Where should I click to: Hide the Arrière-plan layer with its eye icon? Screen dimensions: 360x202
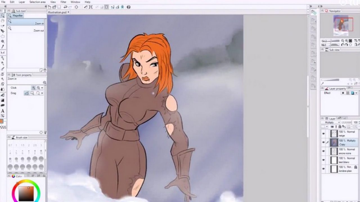point(323,169)
